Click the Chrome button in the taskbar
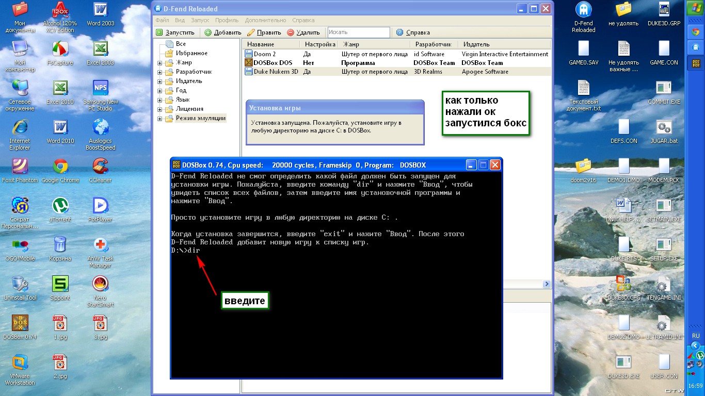Viewport: 705px width, 396px height. pyautogui.click(x=695, y=32)
